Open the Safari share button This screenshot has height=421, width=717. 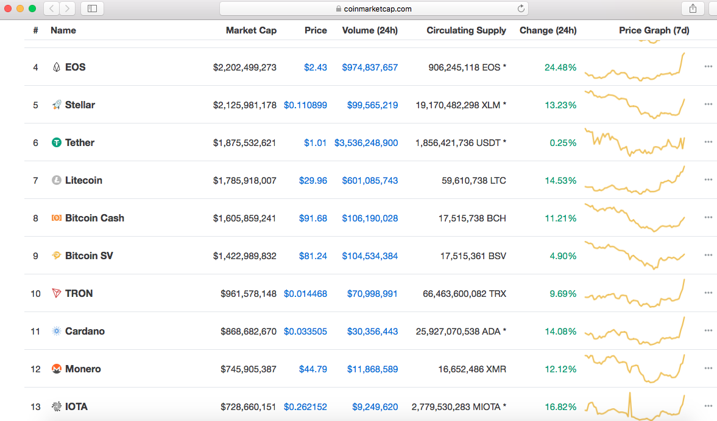point(693,9)
